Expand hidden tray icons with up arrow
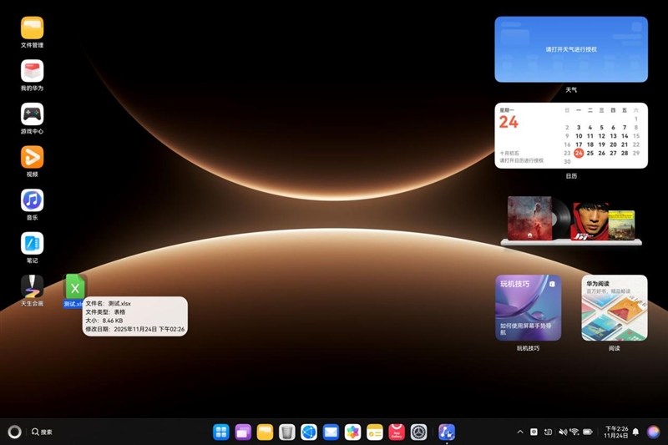Screen dimensions: 668x445 [520, 432]
